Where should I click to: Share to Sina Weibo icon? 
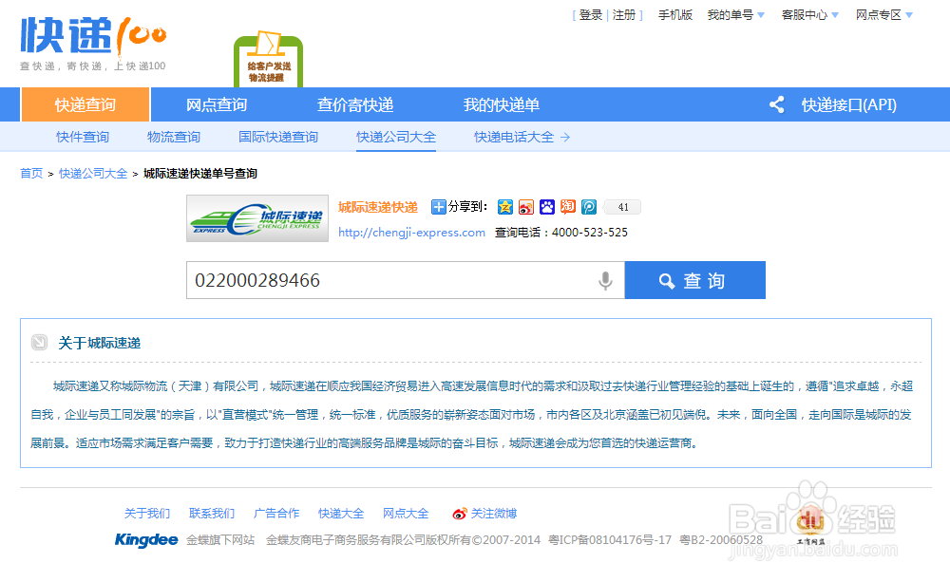click(x=526, y=207)
